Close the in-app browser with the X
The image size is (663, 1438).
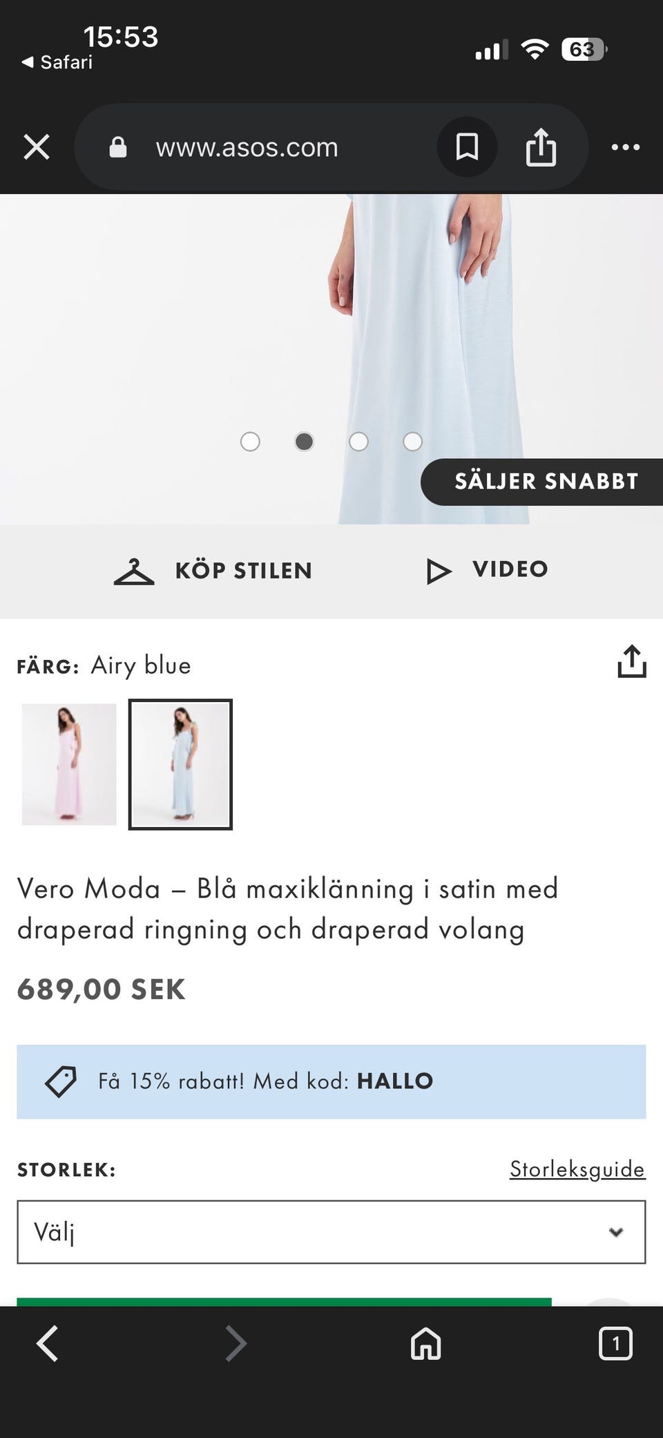tap(37, 147)
